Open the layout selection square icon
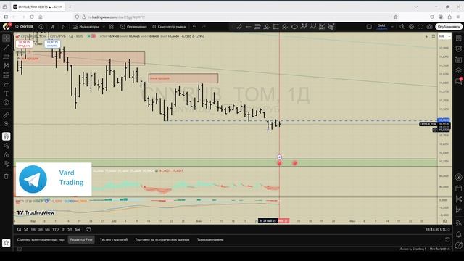The image size is (464, 261). click(369, 27)
